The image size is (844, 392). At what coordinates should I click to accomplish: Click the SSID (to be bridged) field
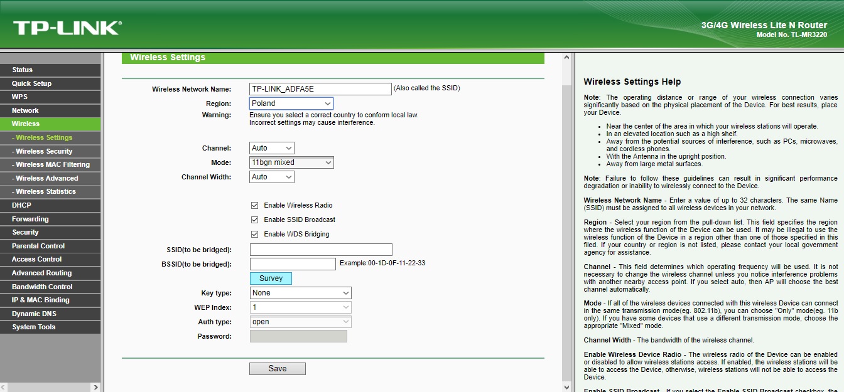321,250
